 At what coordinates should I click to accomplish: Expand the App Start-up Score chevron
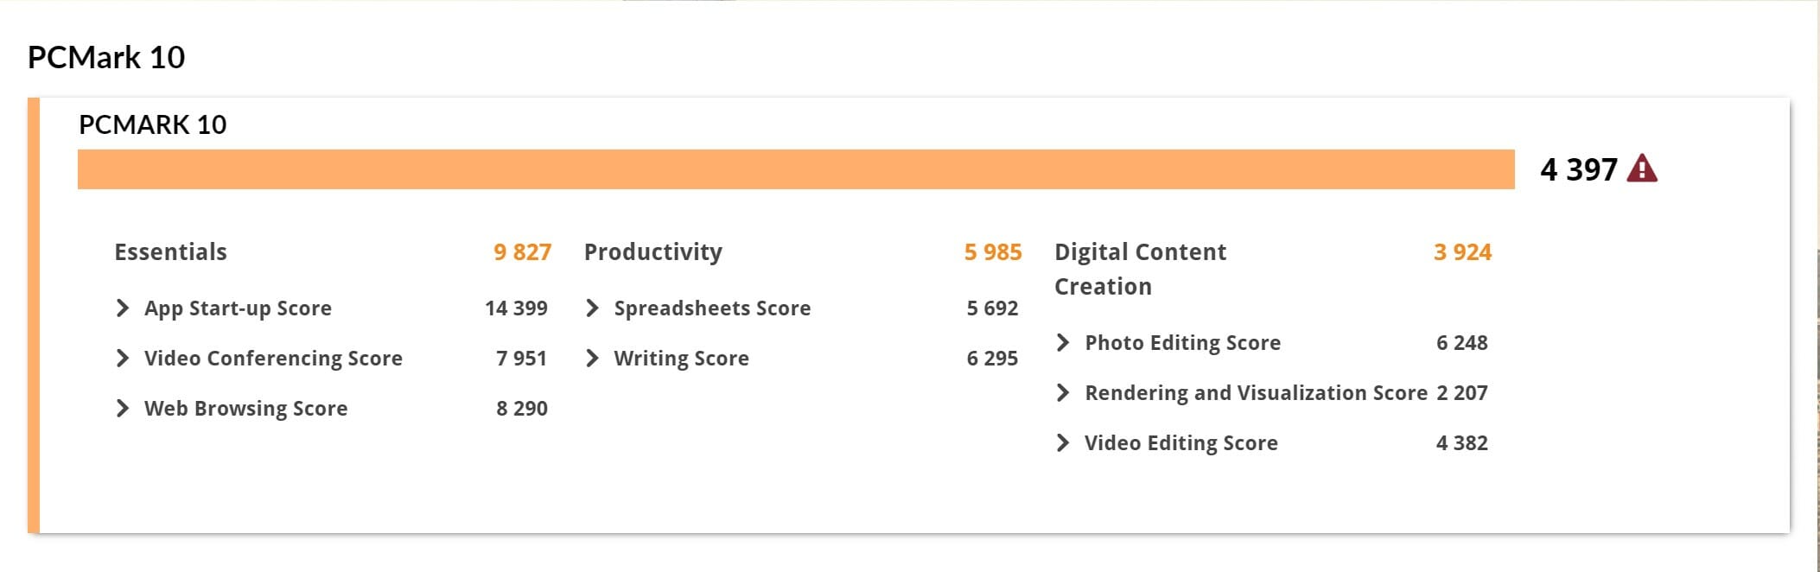point(123,308)
